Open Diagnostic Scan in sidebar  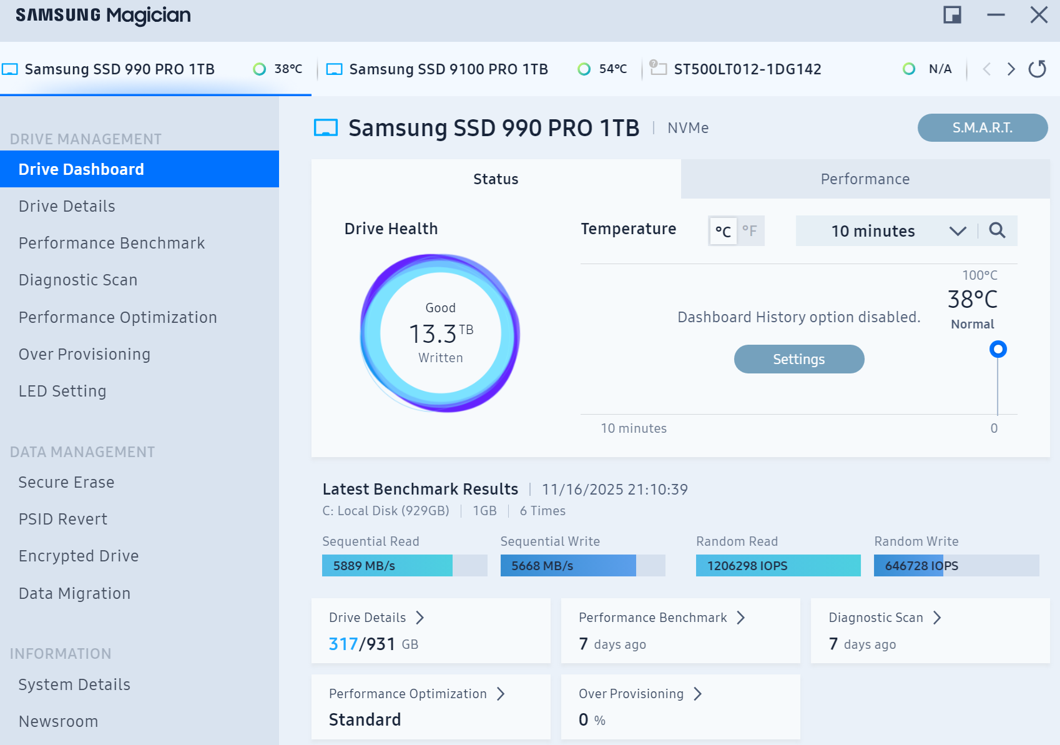pyautogui.click(x=139, y=280)
